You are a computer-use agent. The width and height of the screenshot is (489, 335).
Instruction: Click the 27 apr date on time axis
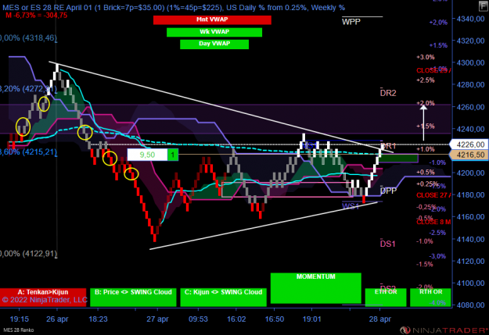pyautogui.click(x=157, y=319)
